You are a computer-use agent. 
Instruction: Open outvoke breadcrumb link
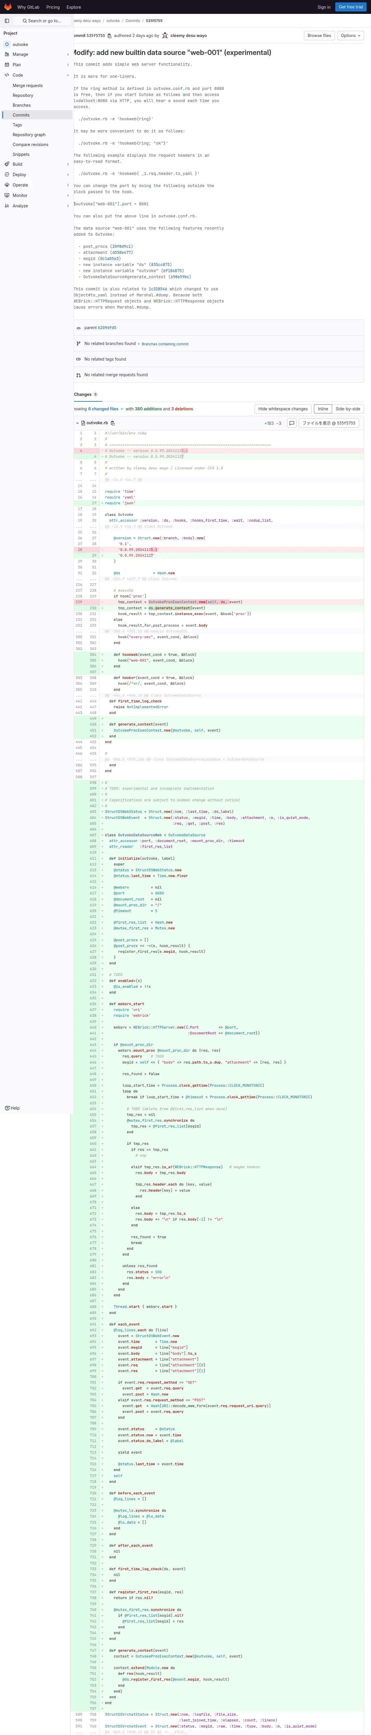click(113, 21)
